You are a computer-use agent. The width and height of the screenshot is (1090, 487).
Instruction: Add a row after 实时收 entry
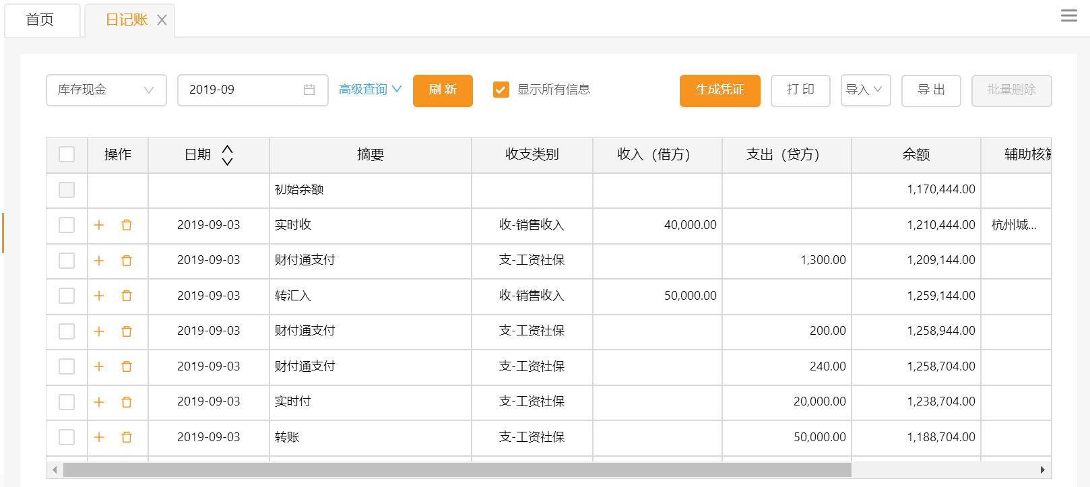point(99,225)
